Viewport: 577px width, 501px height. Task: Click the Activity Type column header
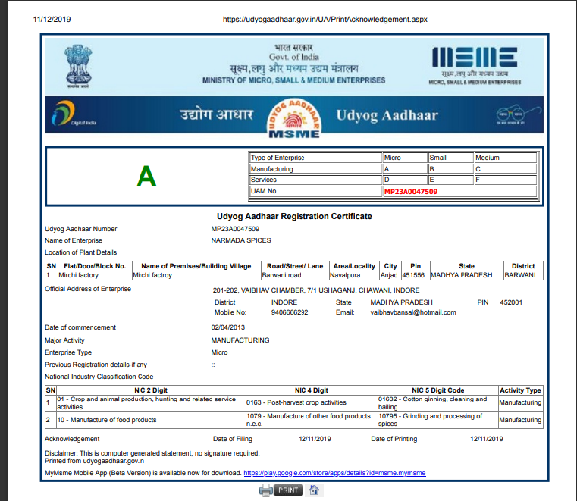(x=520, y=390)
